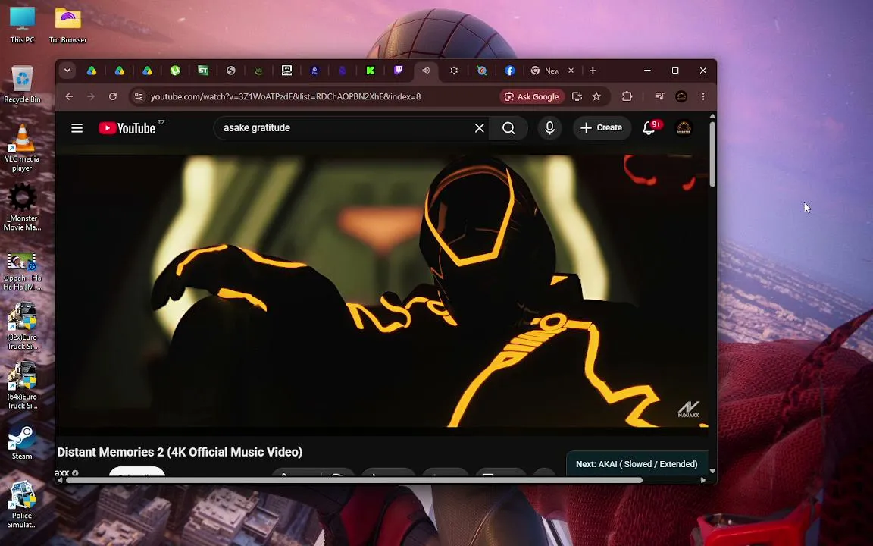Select Police Simulator desktop shortcut
Image resolution: width=873 pixels, height=546 pixels.
click(22, 505)
